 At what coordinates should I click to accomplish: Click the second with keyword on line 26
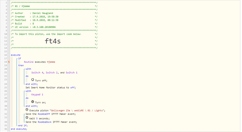tap(28, 91)
